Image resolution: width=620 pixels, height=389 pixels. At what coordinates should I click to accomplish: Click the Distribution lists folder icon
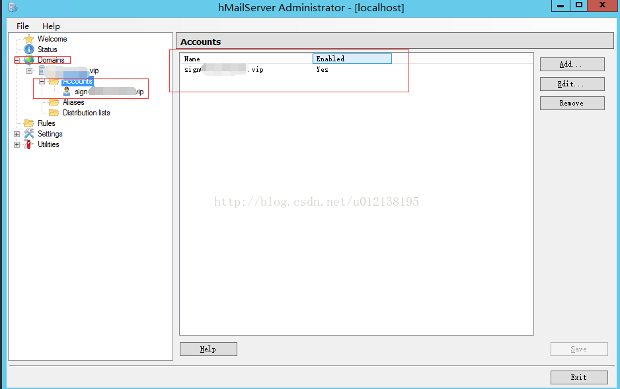[x=54, y=113]
